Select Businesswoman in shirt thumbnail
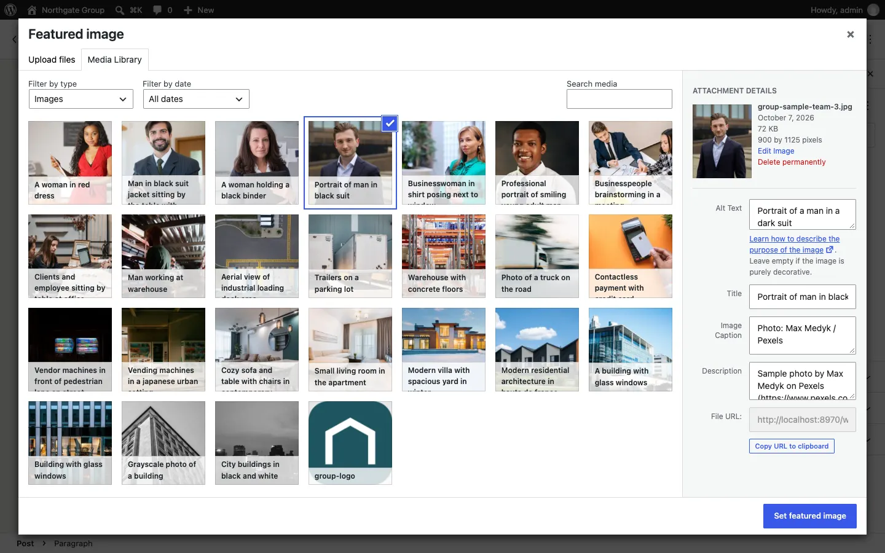885x553 pixels. [x=444, y=163]
